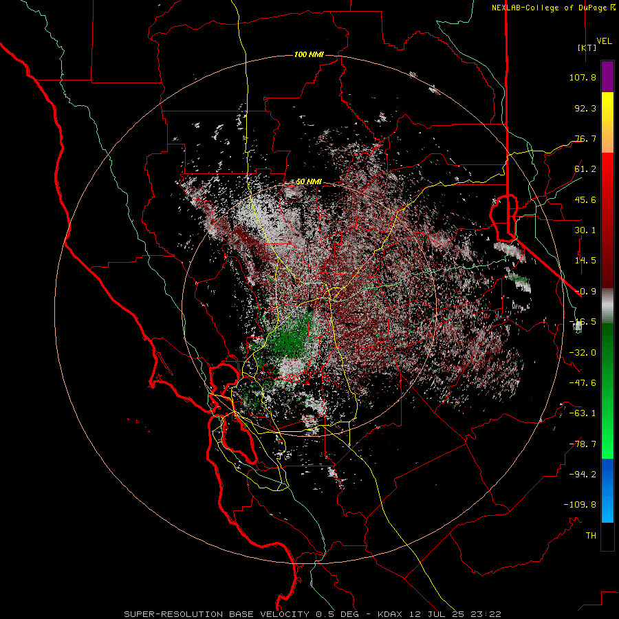Select the -0.9 velocity scale label
The image size is (619, 619).
click(x=585, y=292)
